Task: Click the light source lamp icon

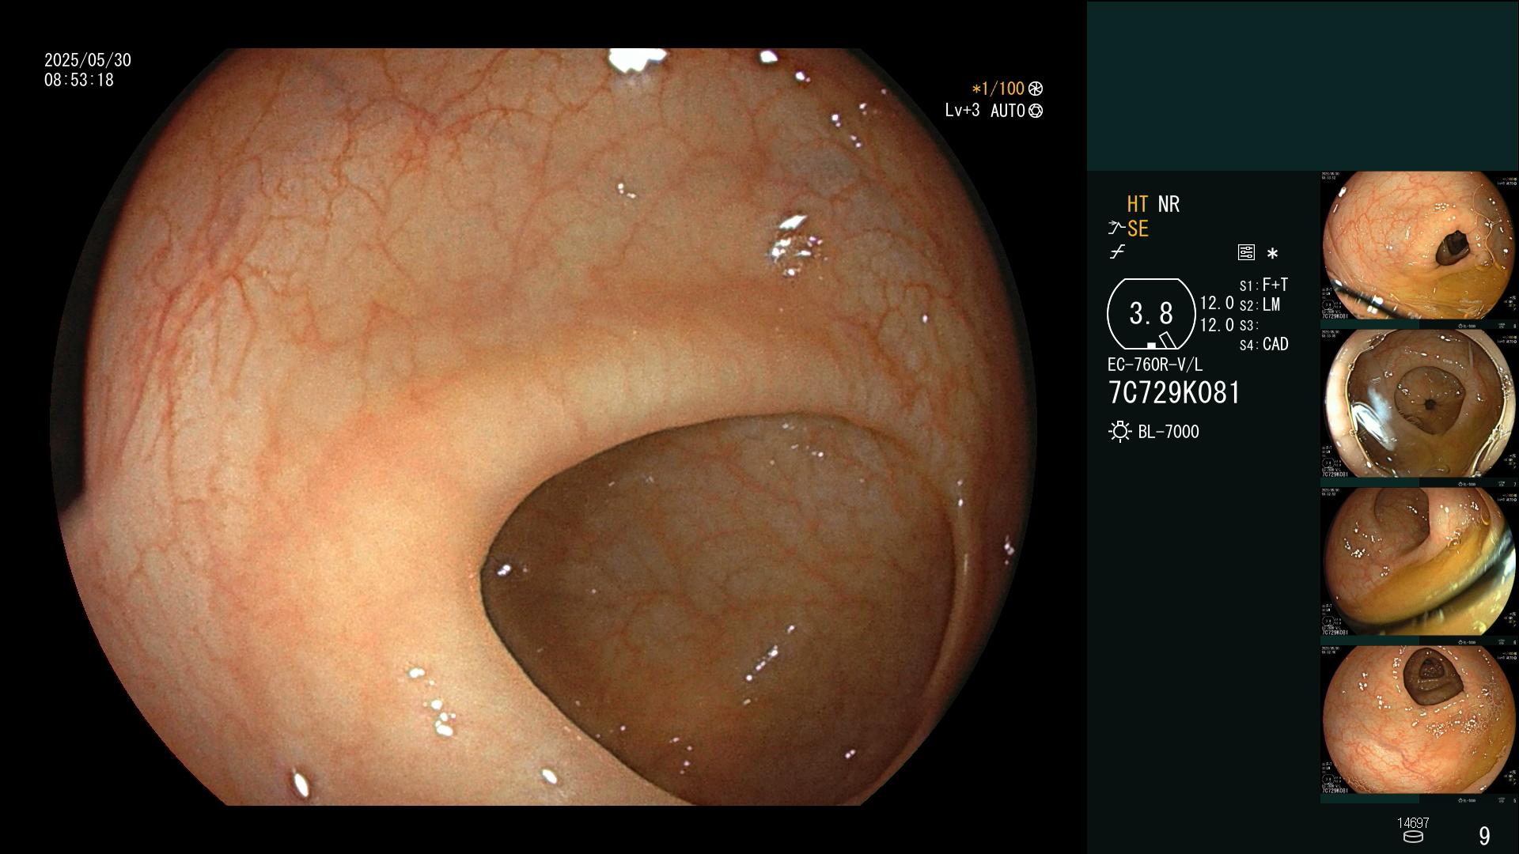Action: pos(1119,432)
